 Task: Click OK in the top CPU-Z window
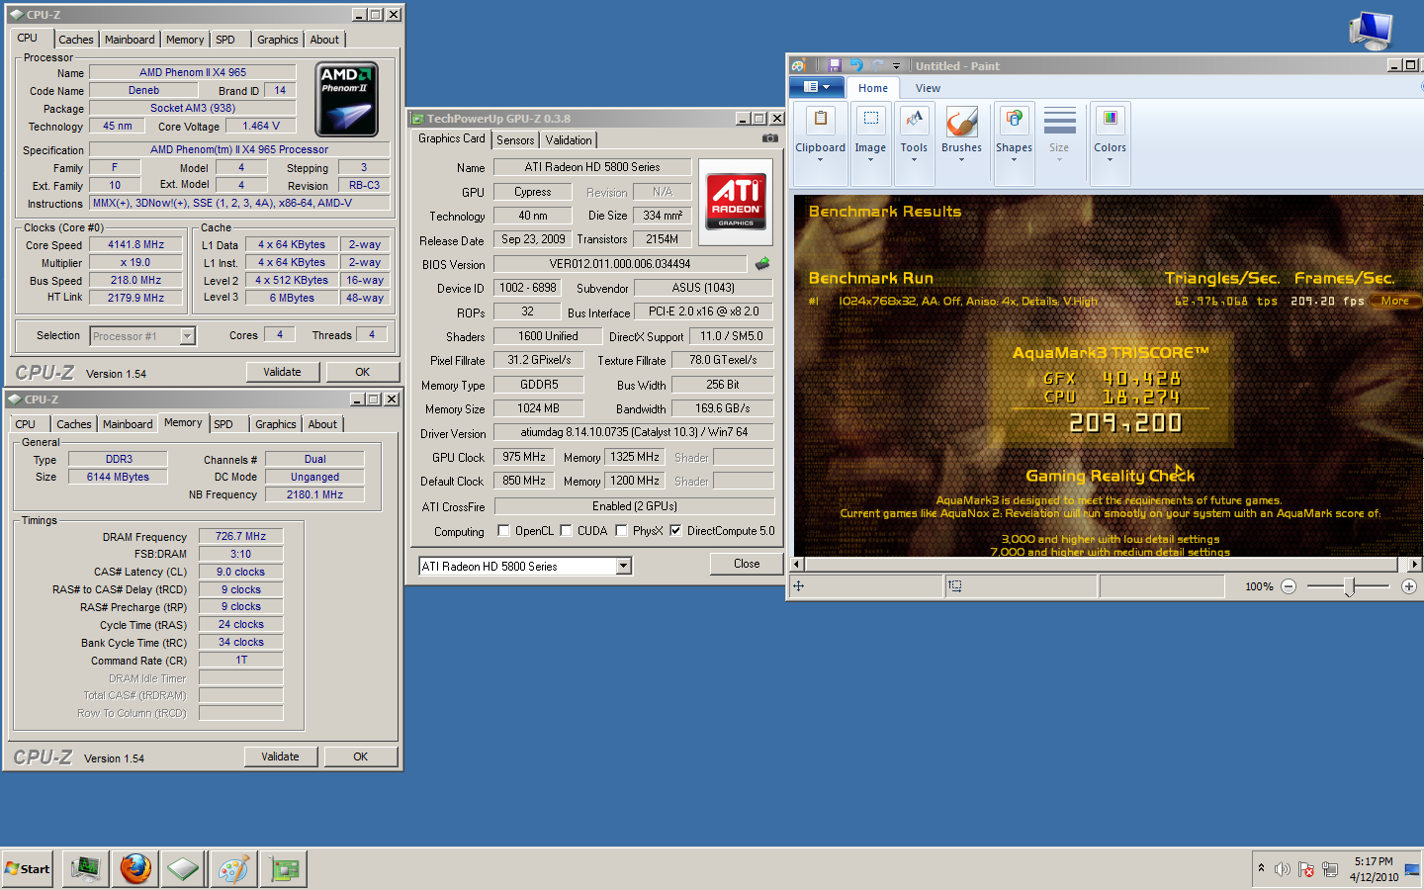363,372
